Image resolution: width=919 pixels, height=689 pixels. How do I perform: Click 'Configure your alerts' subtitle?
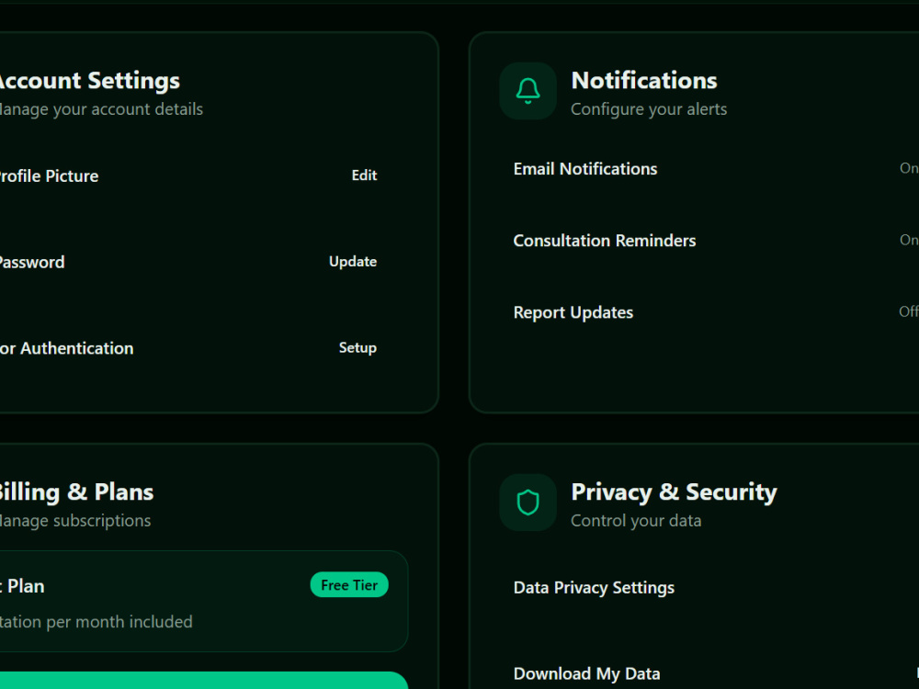point(649,109)
